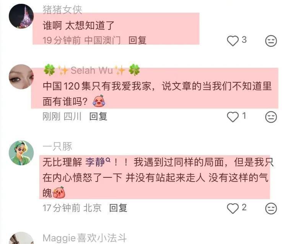This screenshot has height=244, width=282.
Task: Tap the dislike face on Selah Wu's comment
Action: (271, 117)
